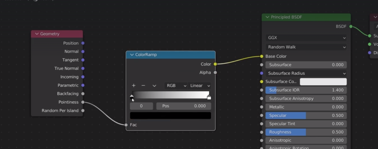Select the white color stop handle

point(209,97)
